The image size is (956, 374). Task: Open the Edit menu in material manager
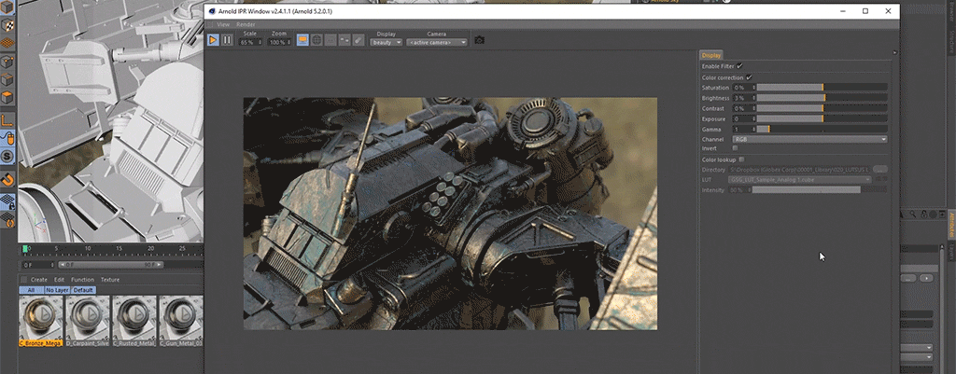(59, 280)
